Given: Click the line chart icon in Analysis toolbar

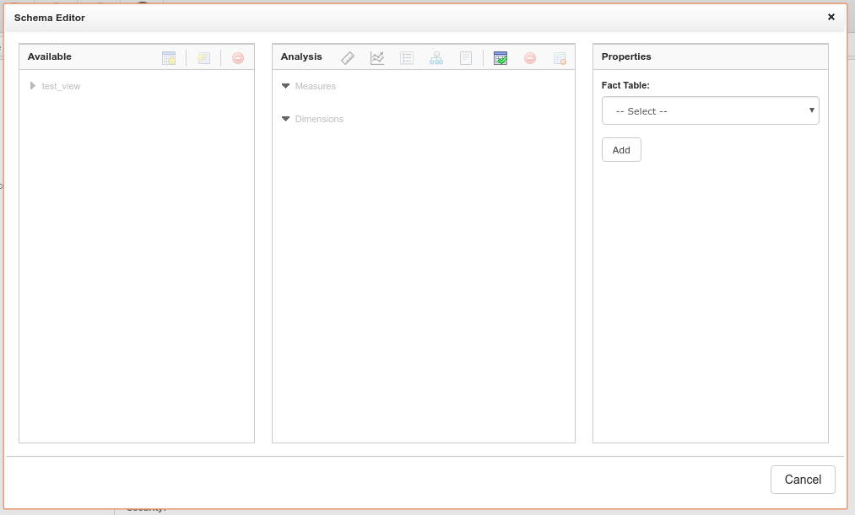Looking at the screenshot, I should pos(377,58).
